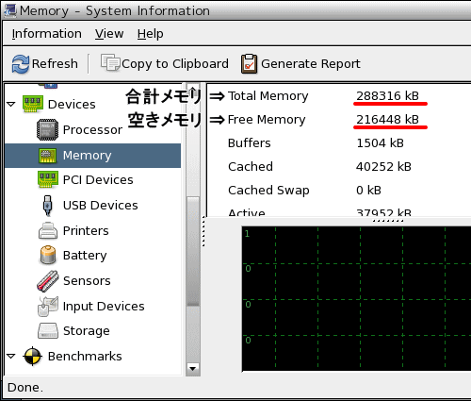Image resolution: width=471 pixels, height=401 pixels.
Task: Click the Sensors thermometer icon
Action: pos(48,280)
